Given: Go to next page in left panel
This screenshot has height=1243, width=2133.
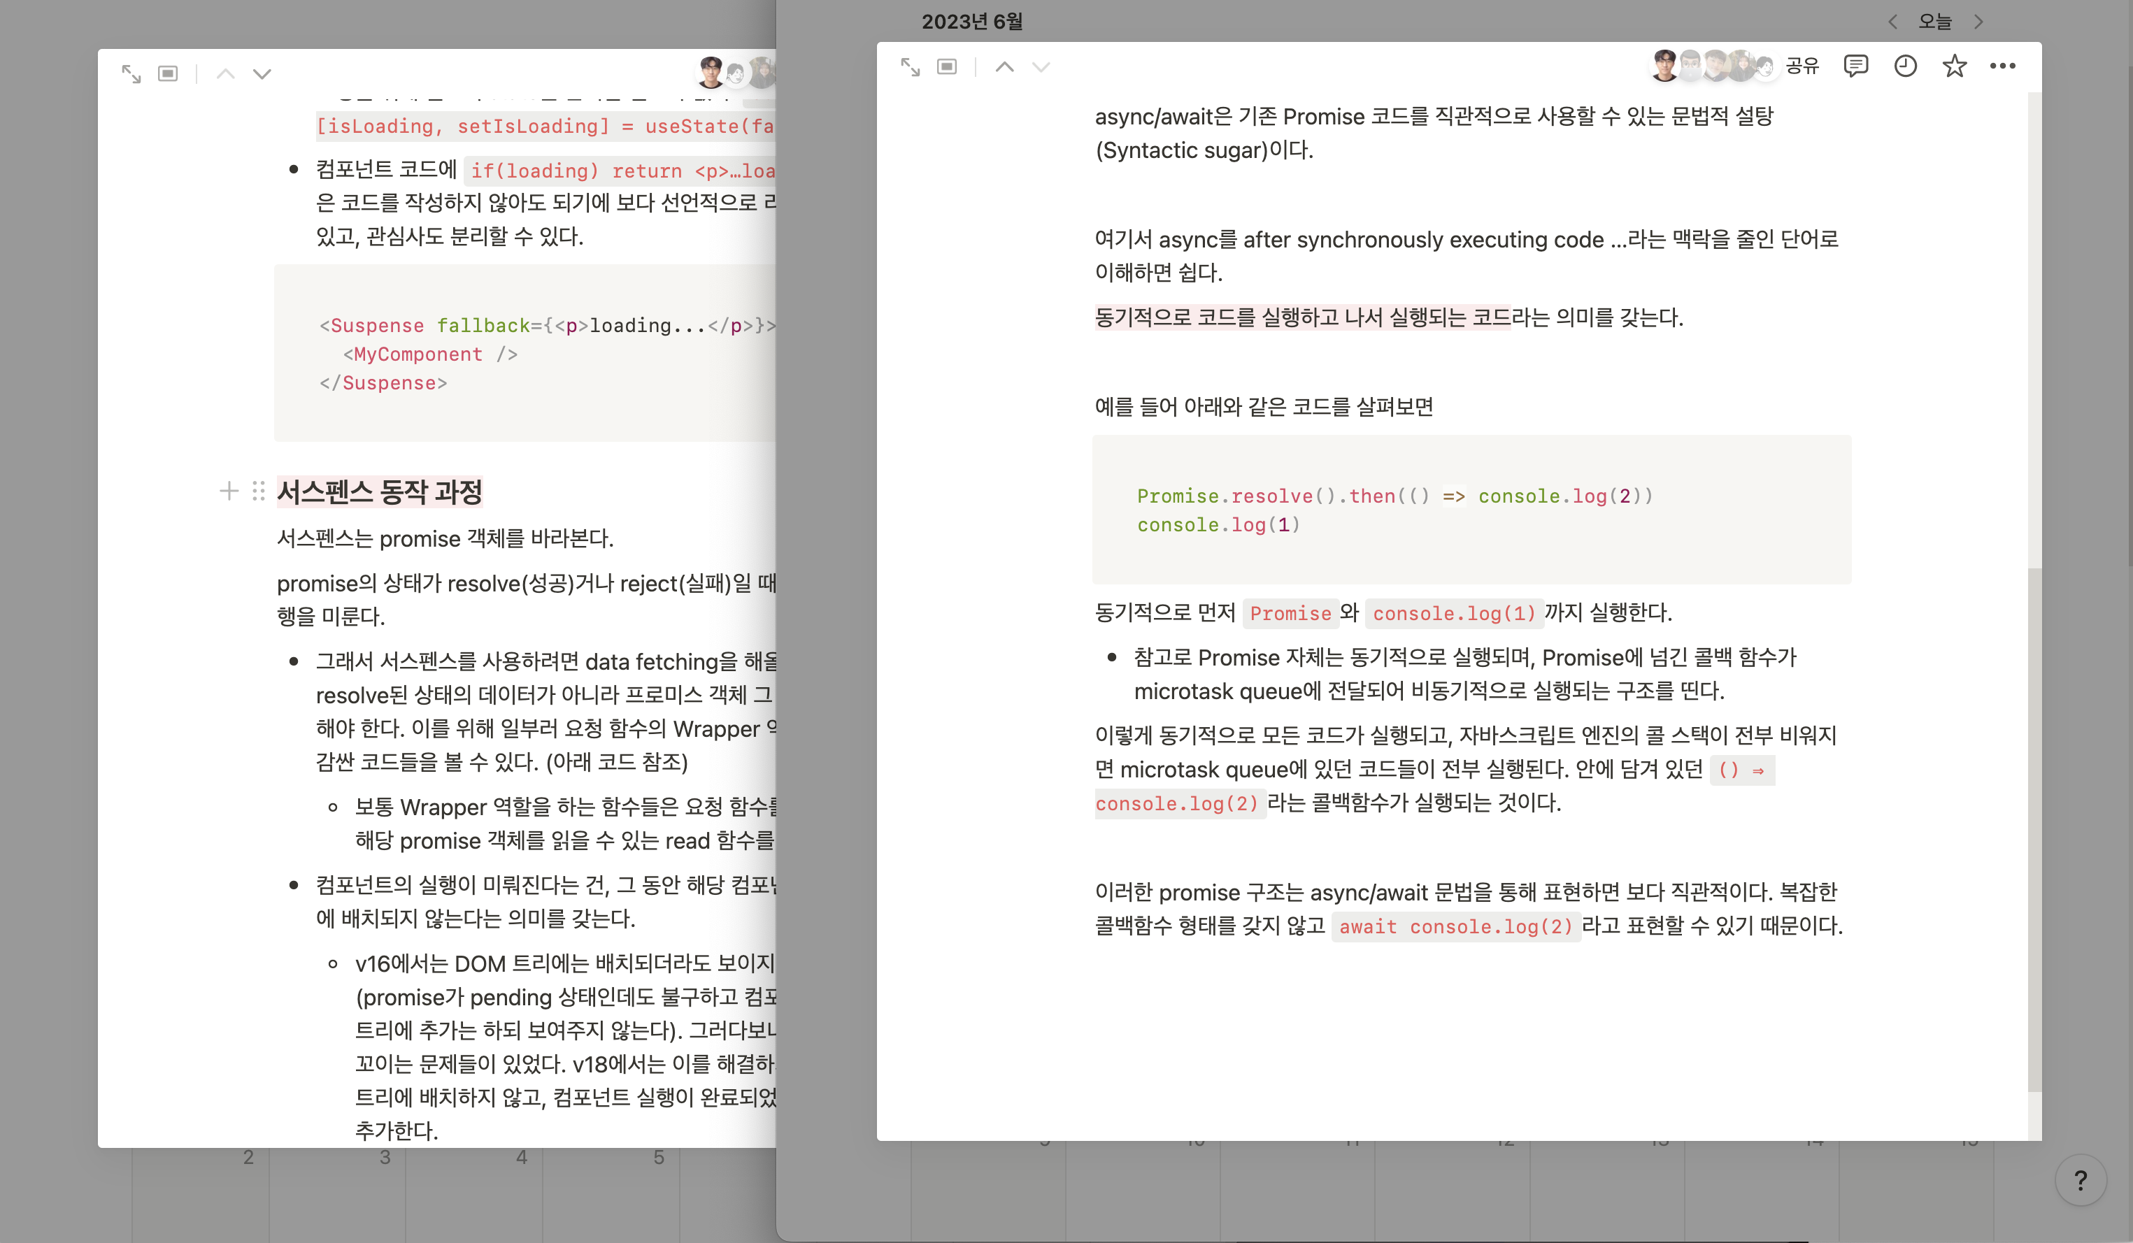Looking at the screenshot, I should coord(262,73).
